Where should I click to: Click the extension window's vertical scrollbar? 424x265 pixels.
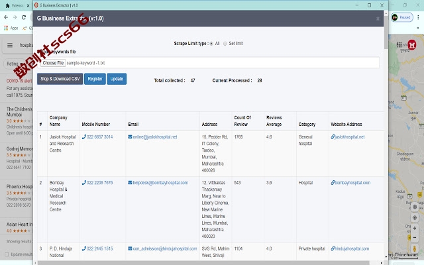[386, 32]
